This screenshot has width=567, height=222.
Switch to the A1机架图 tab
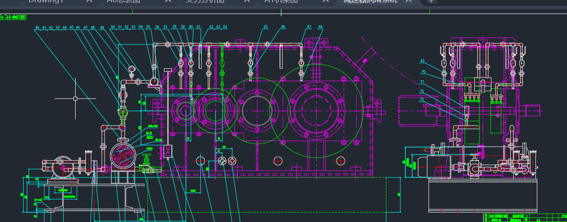[x=280, y=1]
